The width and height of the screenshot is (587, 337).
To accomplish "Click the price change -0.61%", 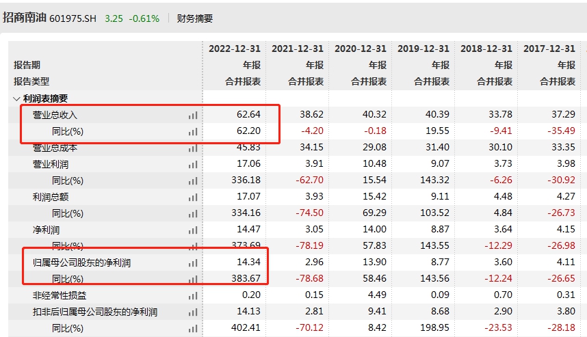I will [x=144, y=18].
